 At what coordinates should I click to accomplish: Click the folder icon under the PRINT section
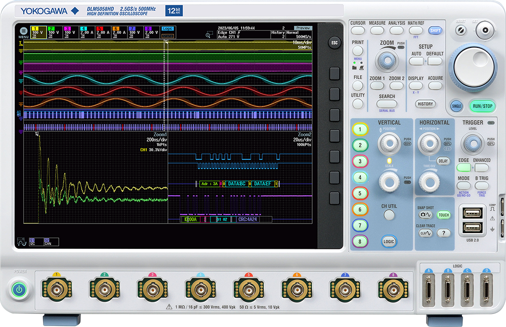click(x=354, y=67)
